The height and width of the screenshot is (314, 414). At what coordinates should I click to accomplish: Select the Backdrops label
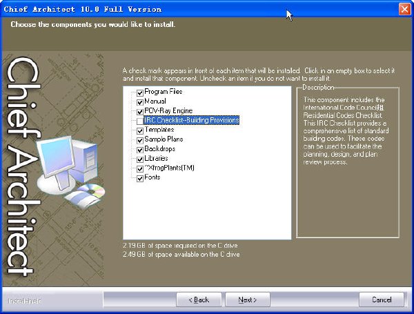[159, 148]
